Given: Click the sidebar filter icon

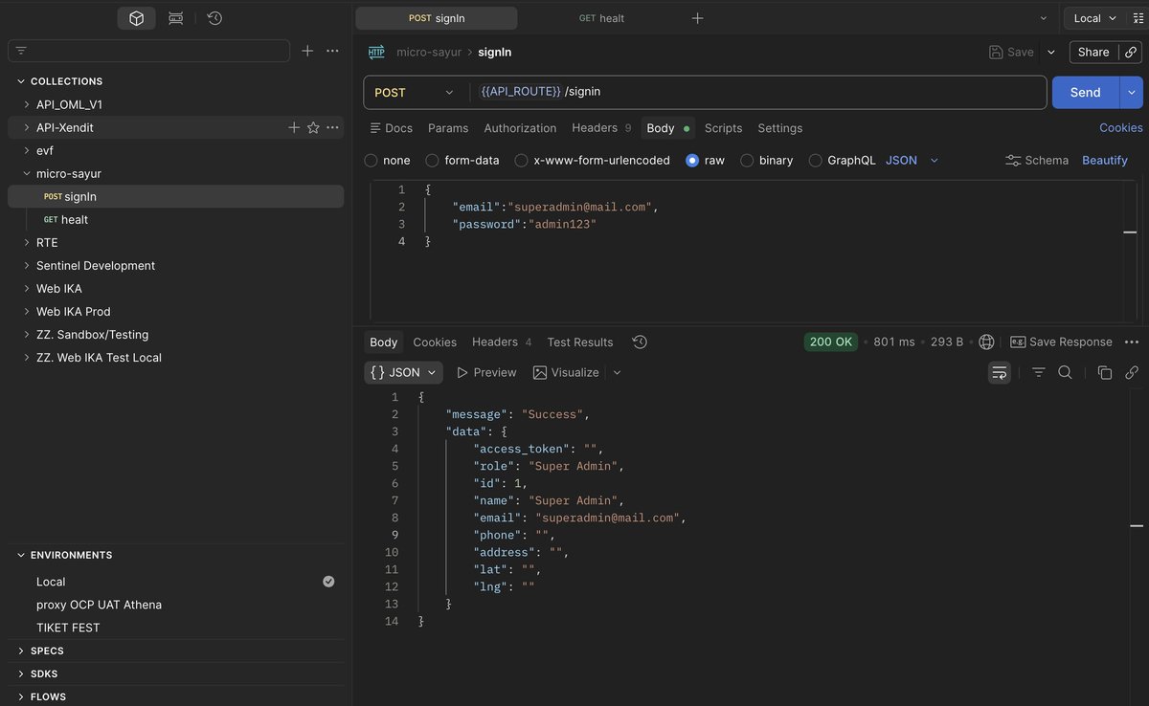Looking at the screenshot, I should pos(21,51).
